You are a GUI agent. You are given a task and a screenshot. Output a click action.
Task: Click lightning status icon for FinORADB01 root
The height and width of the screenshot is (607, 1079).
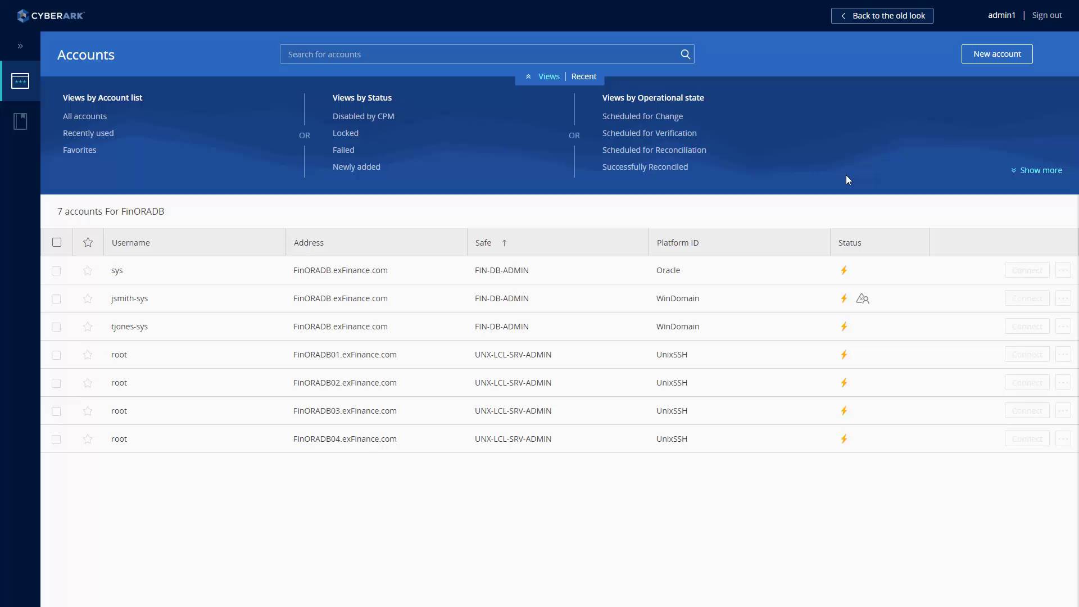tap(844, 355)
